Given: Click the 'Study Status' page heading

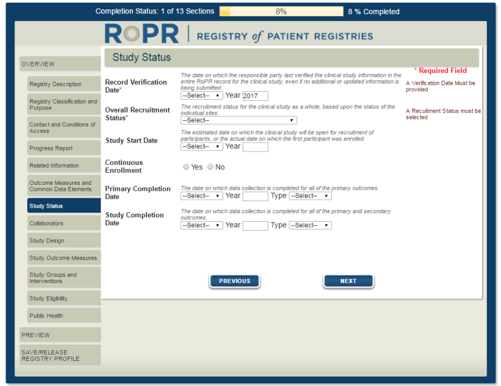Looking at the screenshot, I should 141,57.
